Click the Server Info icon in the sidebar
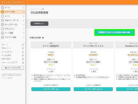The height and width of the screenshot is (104, 138). point(2,33)
